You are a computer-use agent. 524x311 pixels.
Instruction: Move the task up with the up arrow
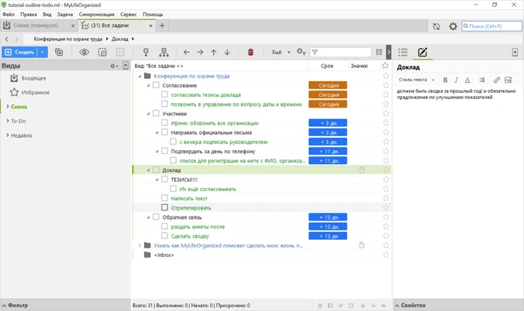(213, 52)
